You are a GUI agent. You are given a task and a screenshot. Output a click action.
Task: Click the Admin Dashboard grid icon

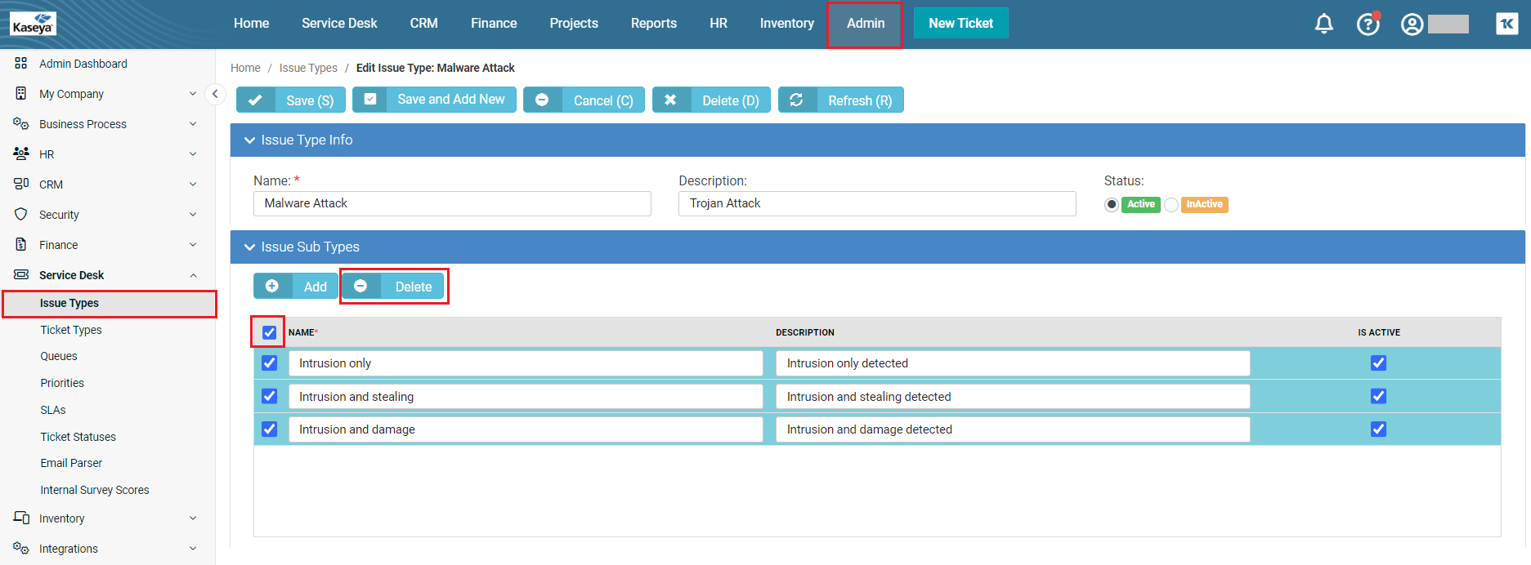21,64
